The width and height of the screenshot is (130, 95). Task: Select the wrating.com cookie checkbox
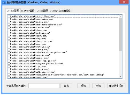click(9, 47)
